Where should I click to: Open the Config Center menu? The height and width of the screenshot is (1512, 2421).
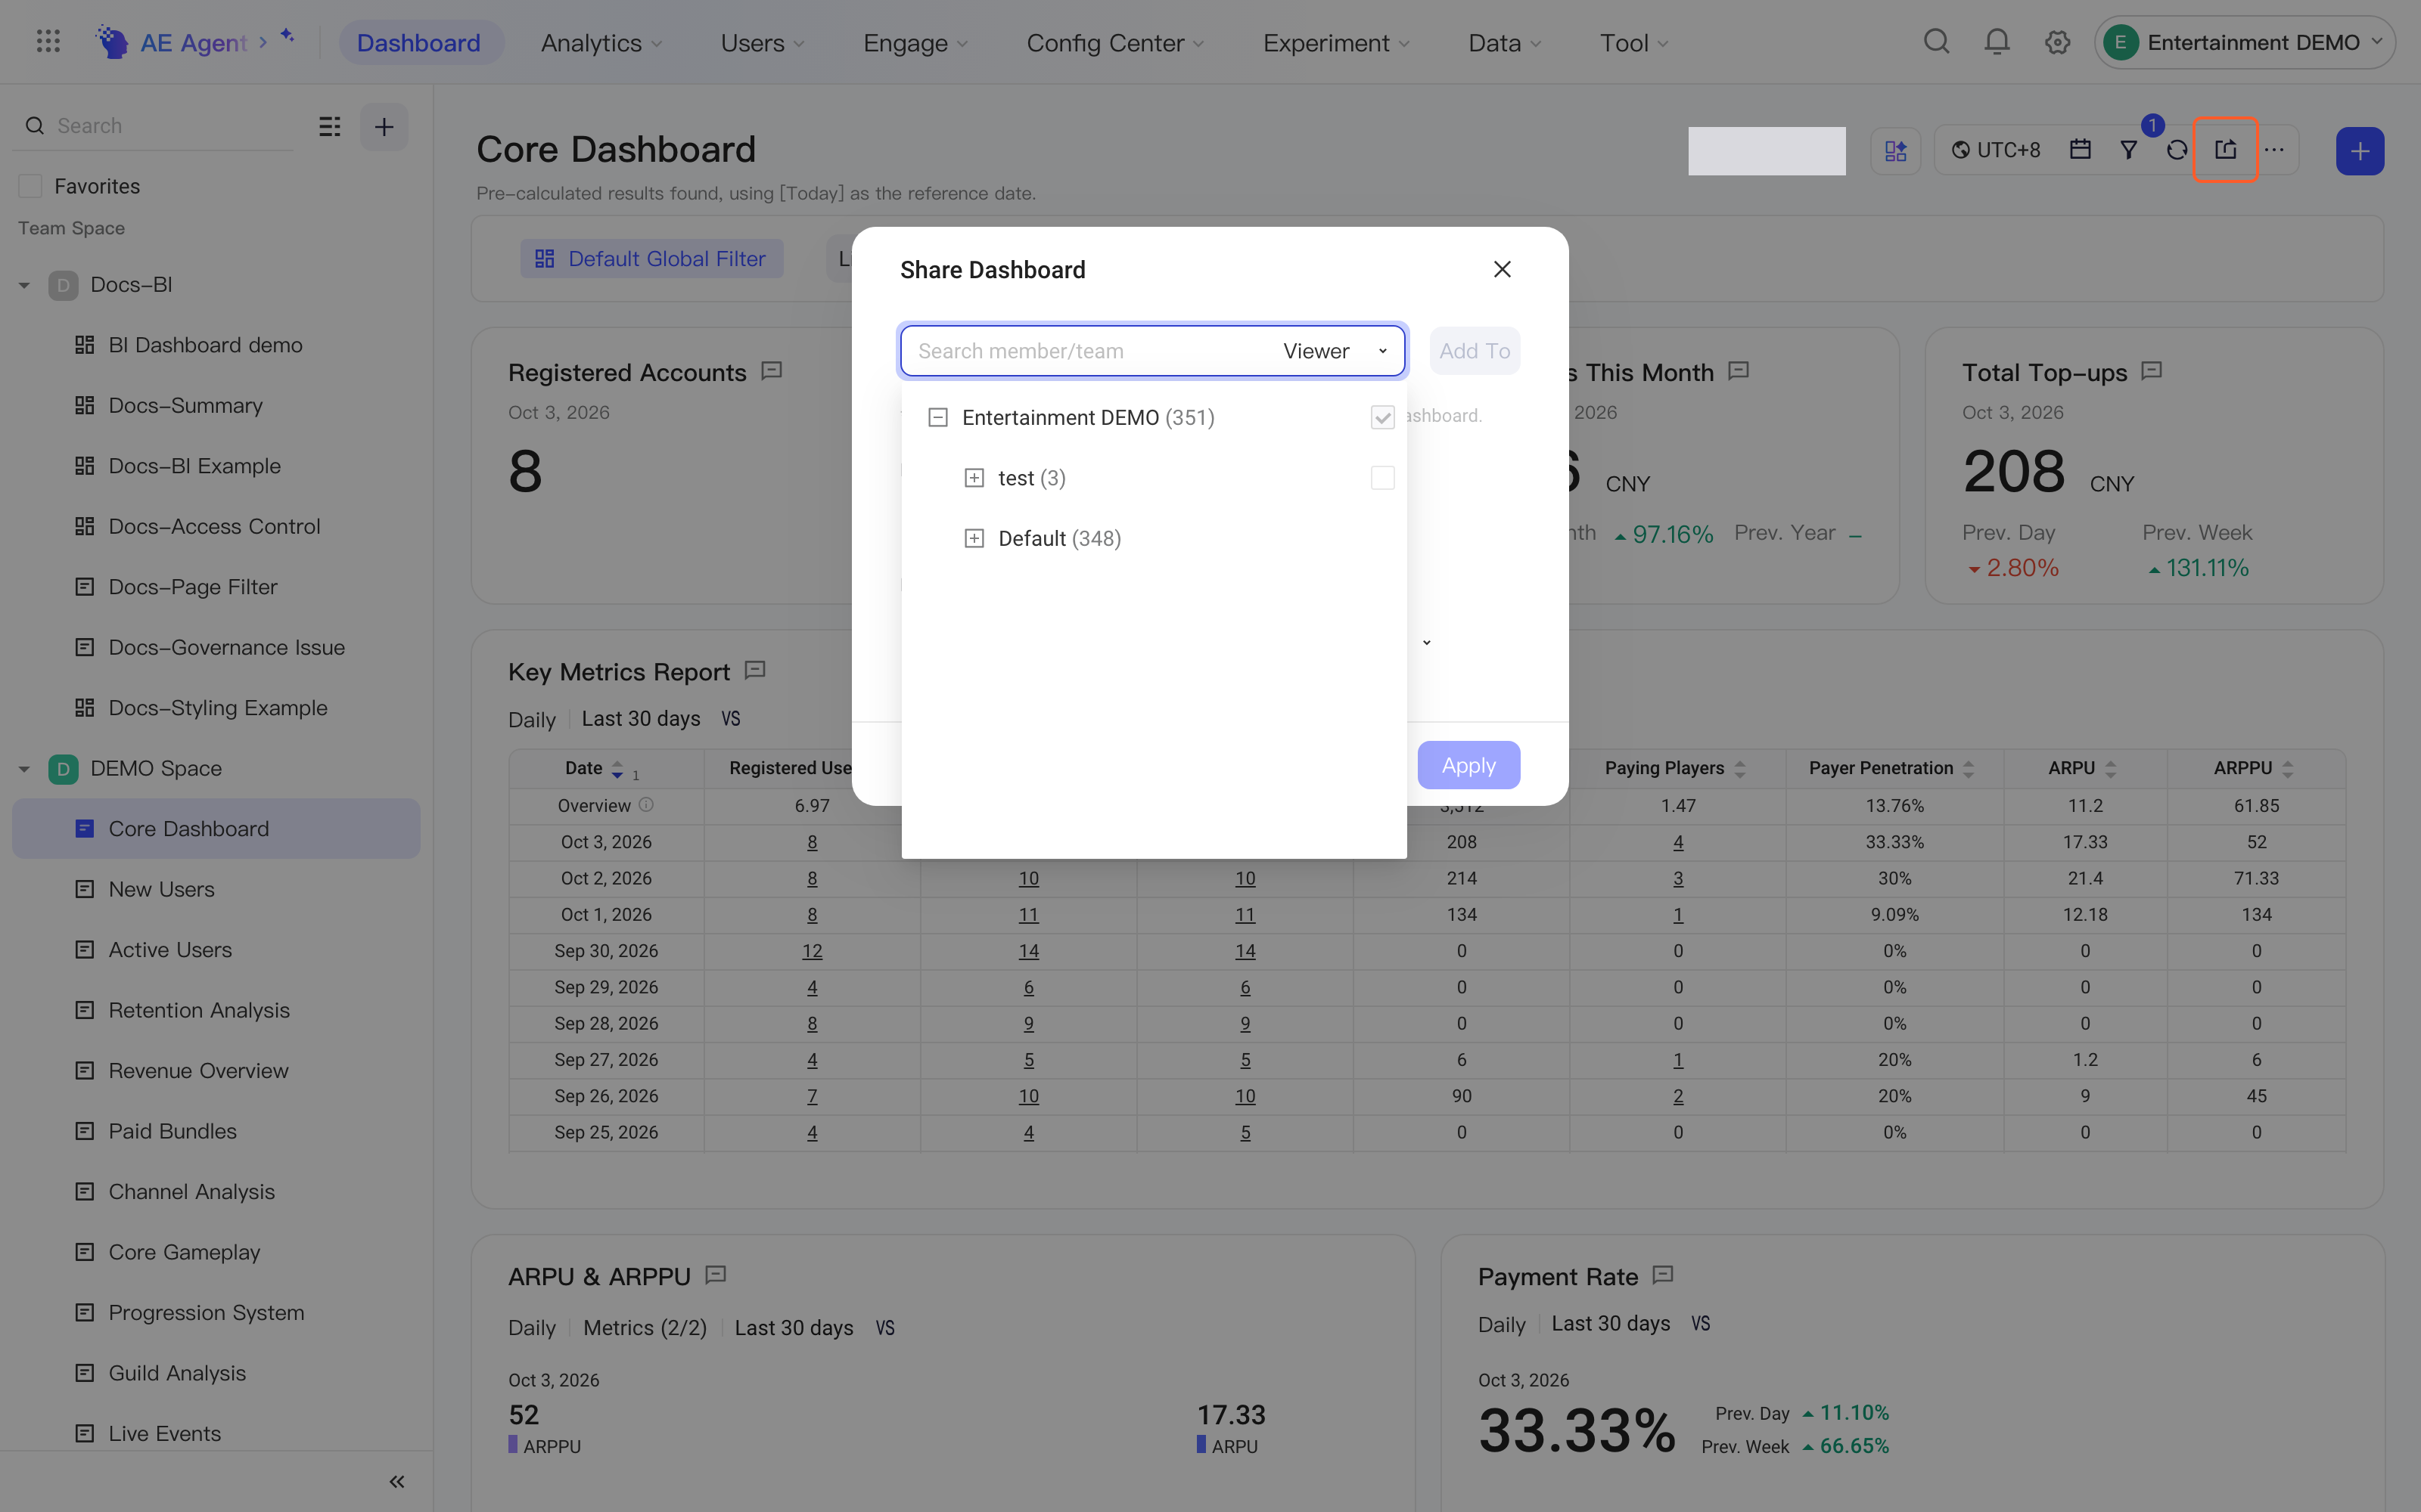coord(1114,42)
